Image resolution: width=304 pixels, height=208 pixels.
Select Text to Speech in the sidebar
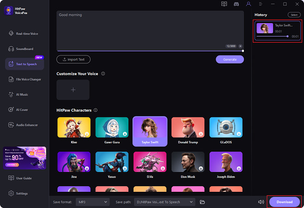pos(24,64)
